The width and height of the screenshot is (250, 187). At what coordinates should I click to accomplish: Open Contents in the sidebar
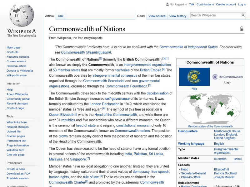(x=12, y=52)
